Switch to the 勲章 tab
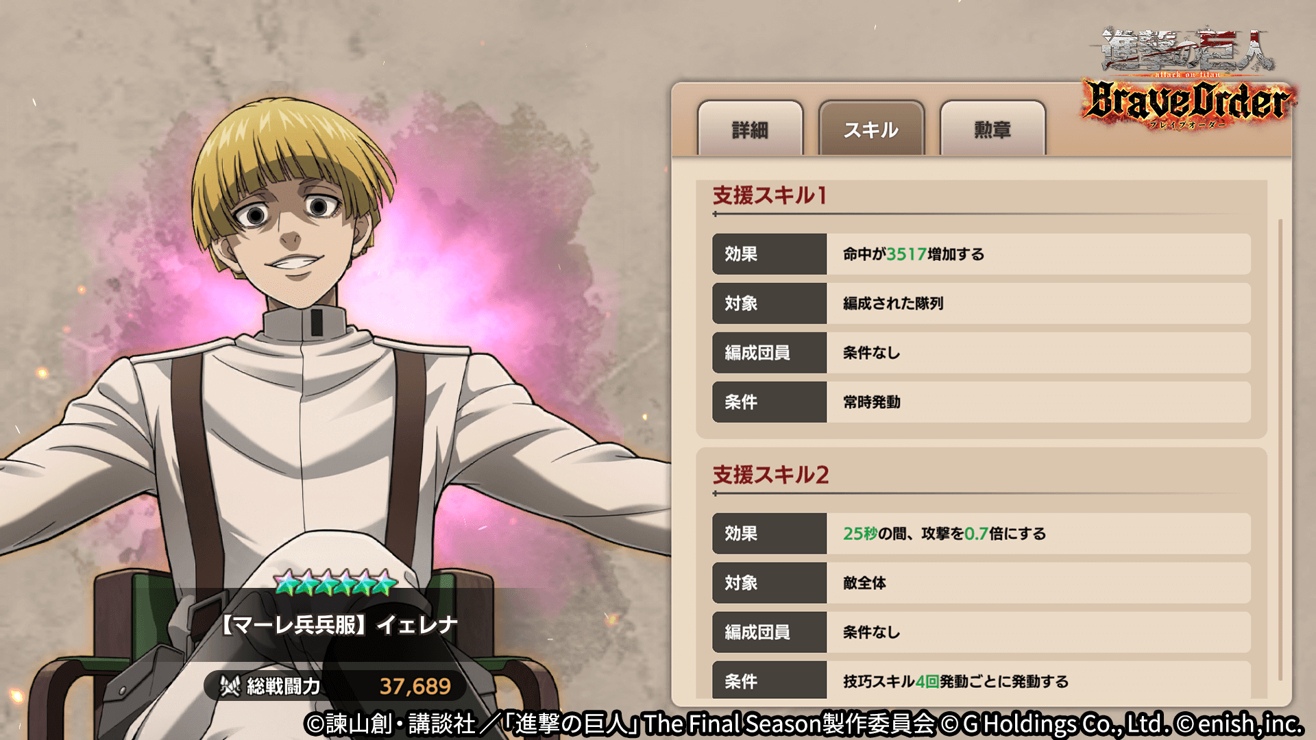Viewport: 1316px width, 740px height. [992, 129]
